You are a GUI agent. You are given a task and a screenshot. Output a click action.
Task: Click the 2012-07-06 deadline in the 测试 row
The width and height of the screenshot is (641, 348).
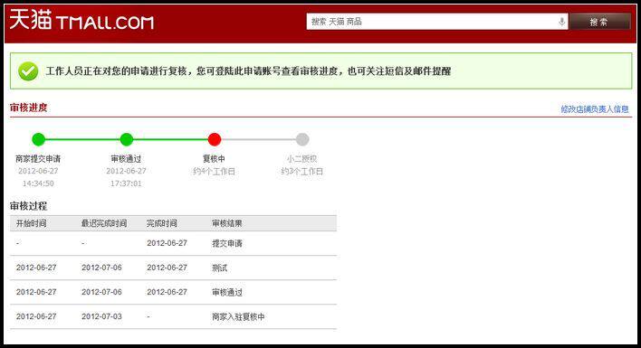click(101, 268)
